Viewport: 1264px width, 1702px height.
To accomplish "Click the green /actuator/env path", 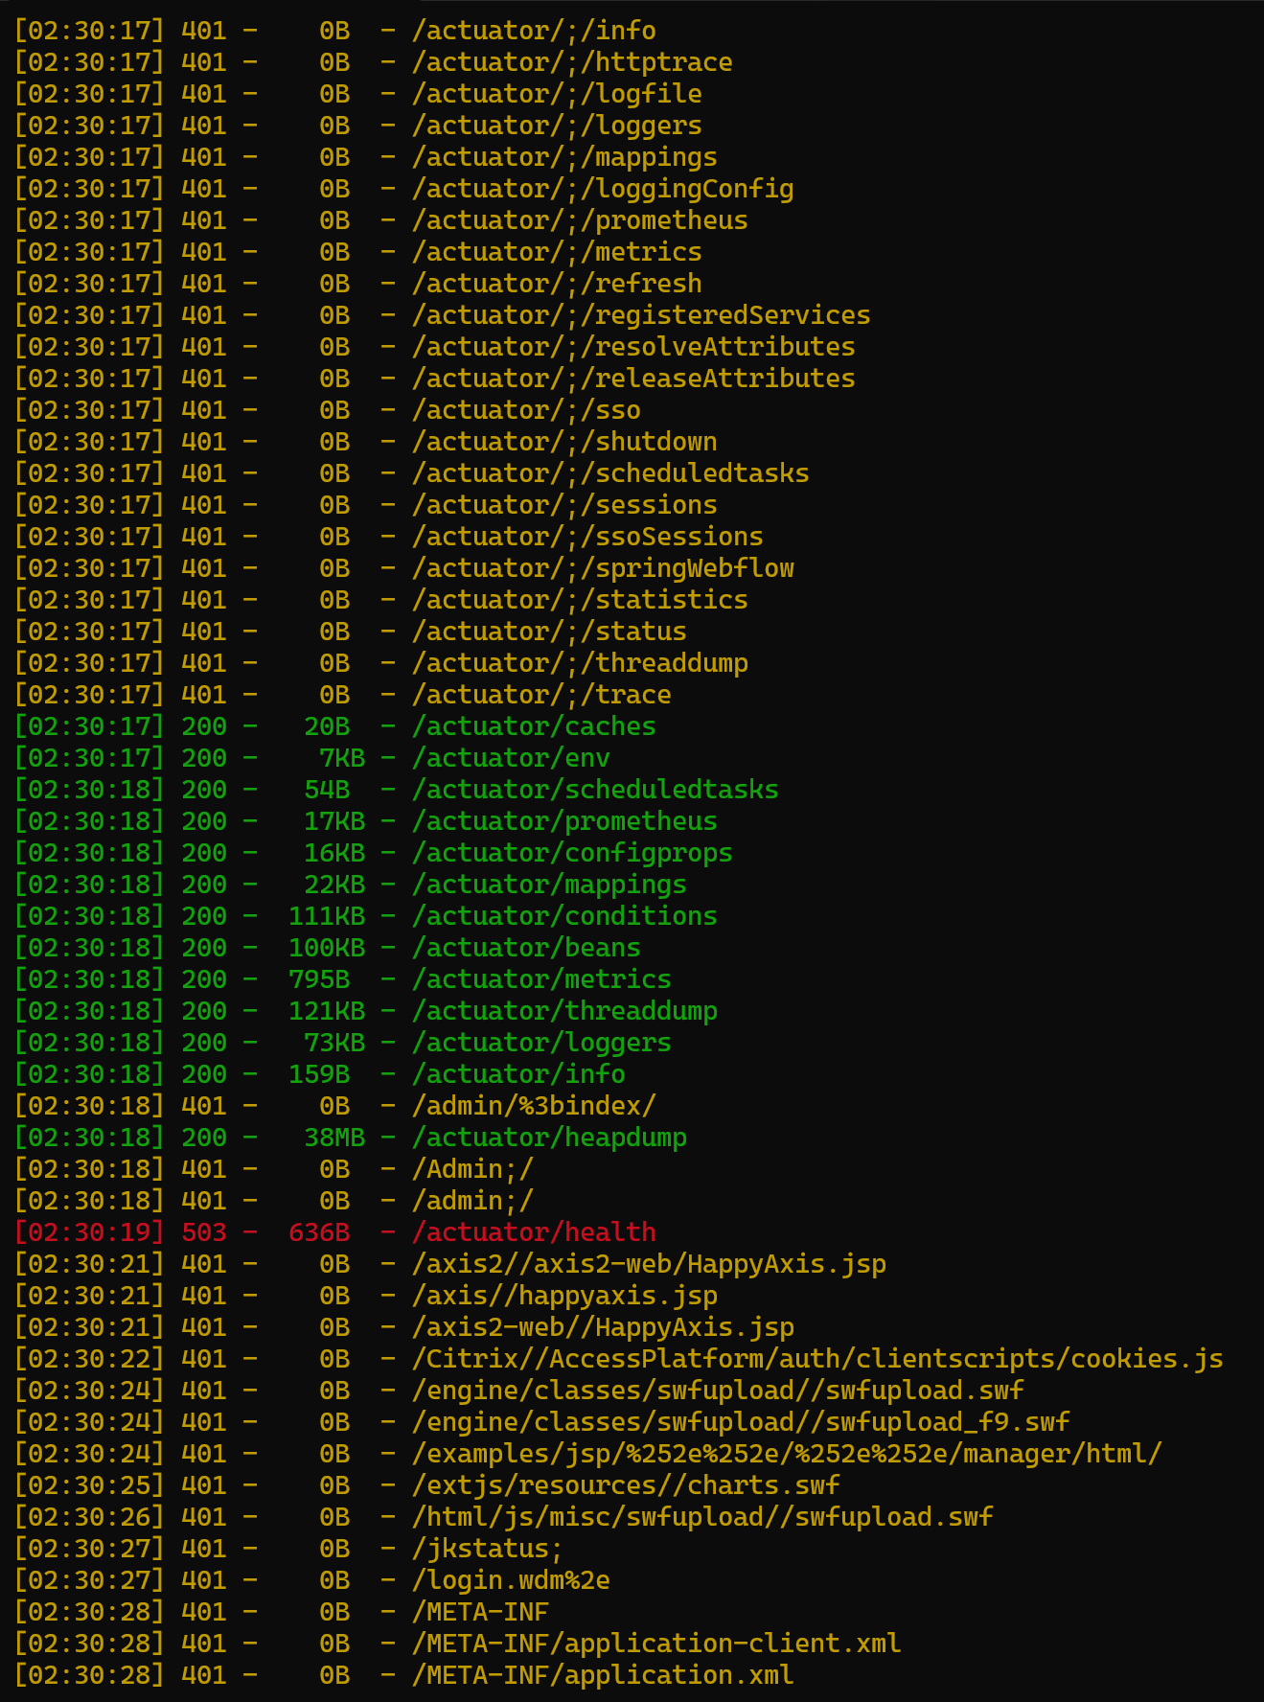I will click(511, 758).
